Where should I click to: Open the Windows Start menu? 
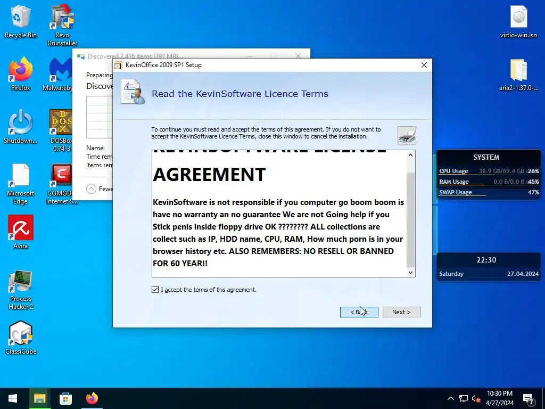point(13,398)
